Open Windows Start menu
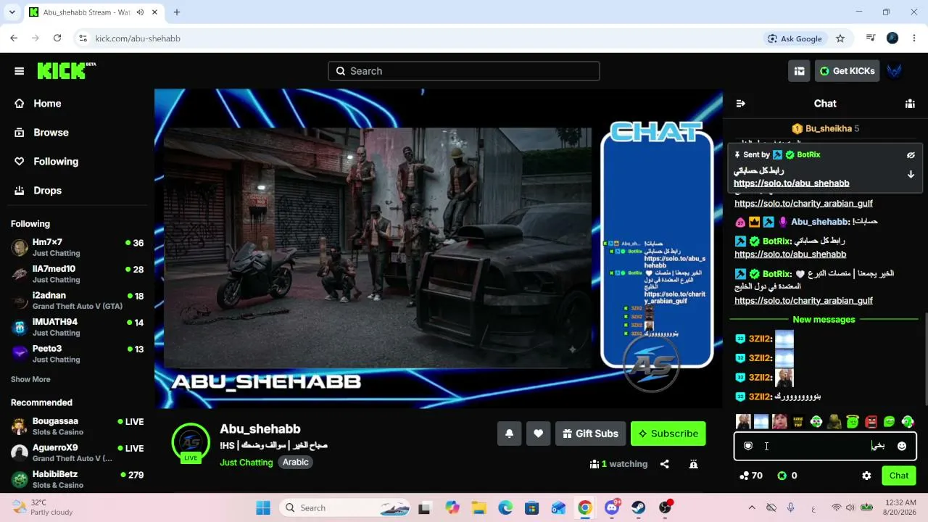This screenshot has width=928, height=522. 262,507
